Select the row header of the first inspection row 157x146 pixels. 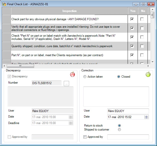[x=6, y=19]
